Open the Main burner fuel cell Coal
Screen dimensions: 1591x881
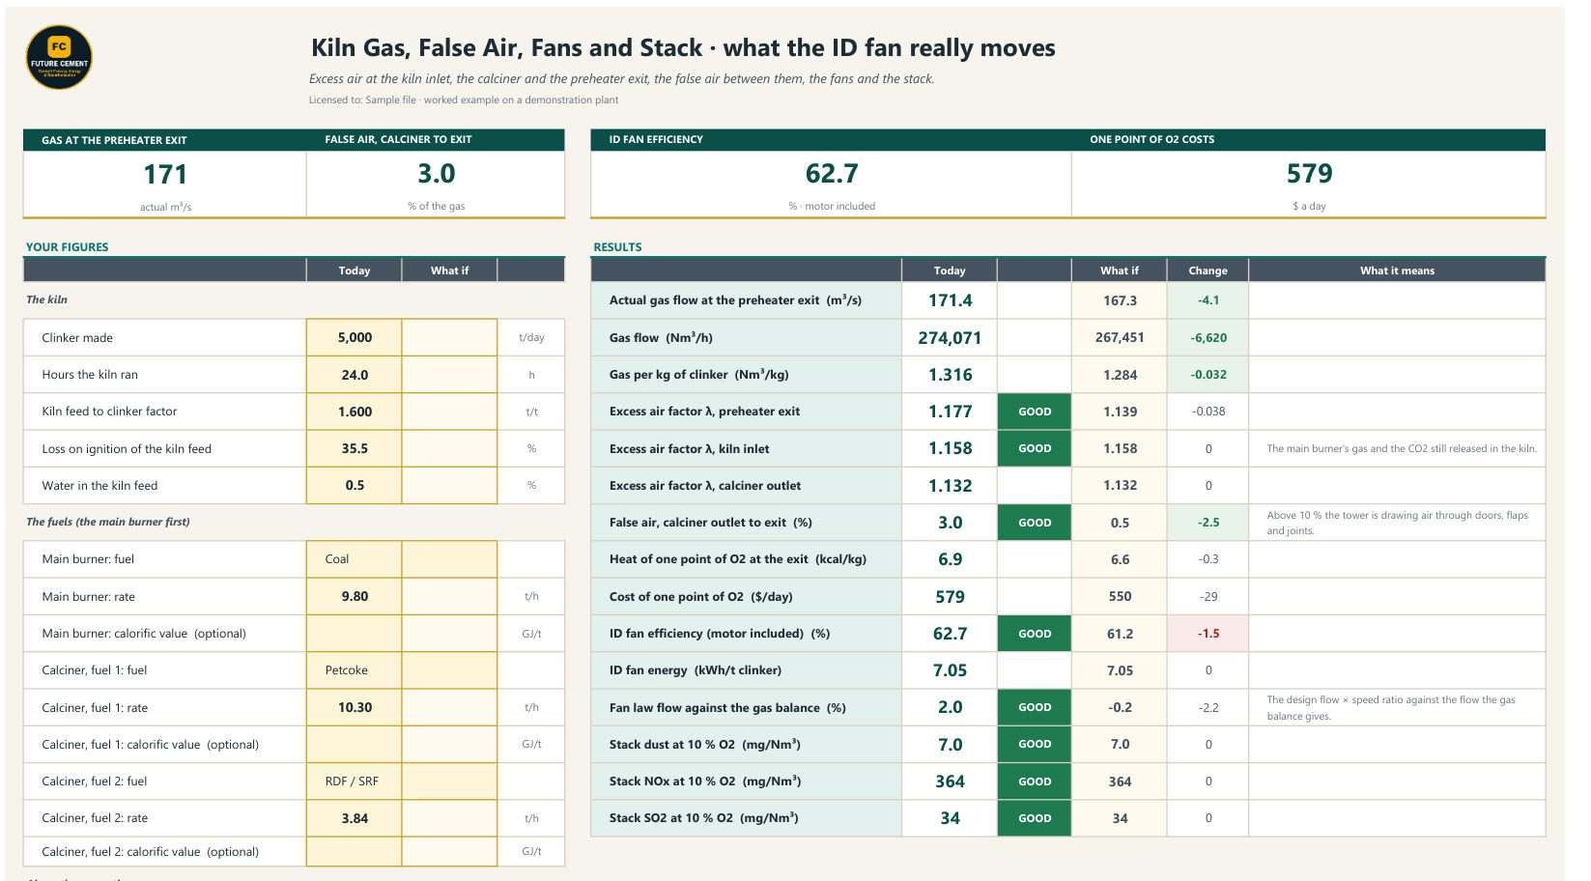(x=355, y=559)
